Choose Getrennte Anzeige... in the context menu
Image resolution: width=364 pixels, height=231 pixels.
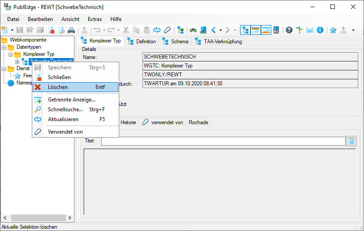click(x=75, y=100)
